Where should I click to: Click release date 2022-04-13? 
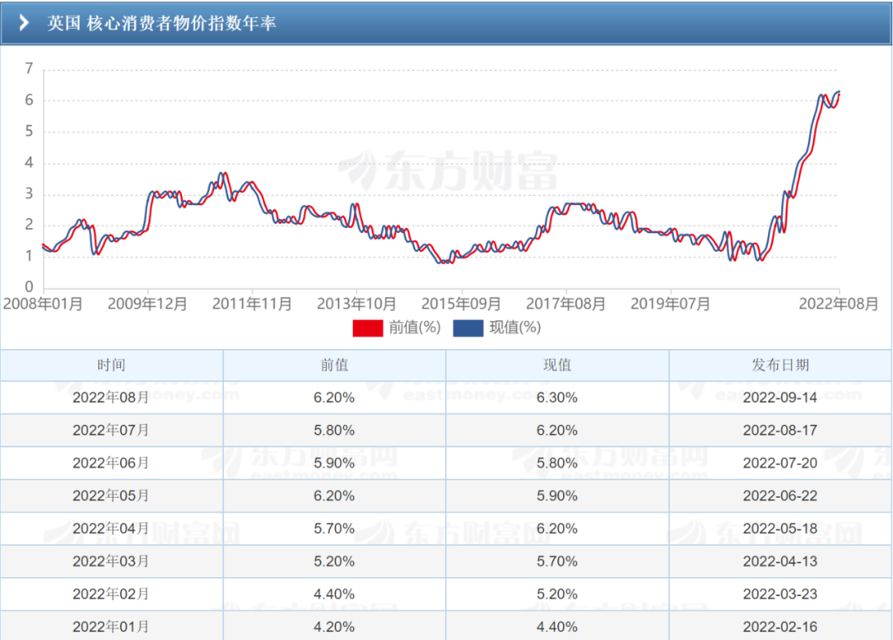coord(781,561)
